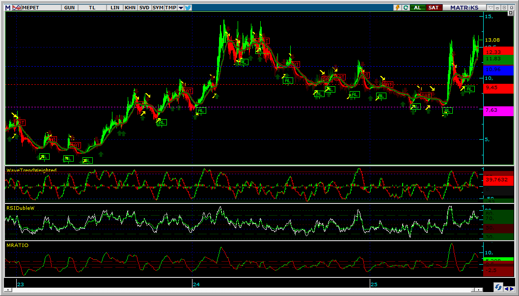Click the blue sync arrows icon
Viewport: 519px width, 296px height.
(x=498, y=287)
